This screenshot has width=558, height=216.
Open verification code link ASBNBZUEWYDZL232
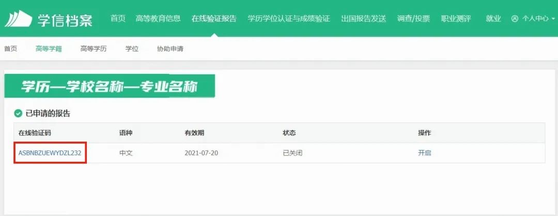pyautogui.click(x=50, y=153)
